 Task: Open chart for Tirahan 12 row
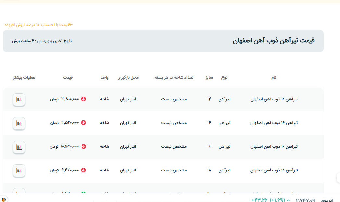19,99
